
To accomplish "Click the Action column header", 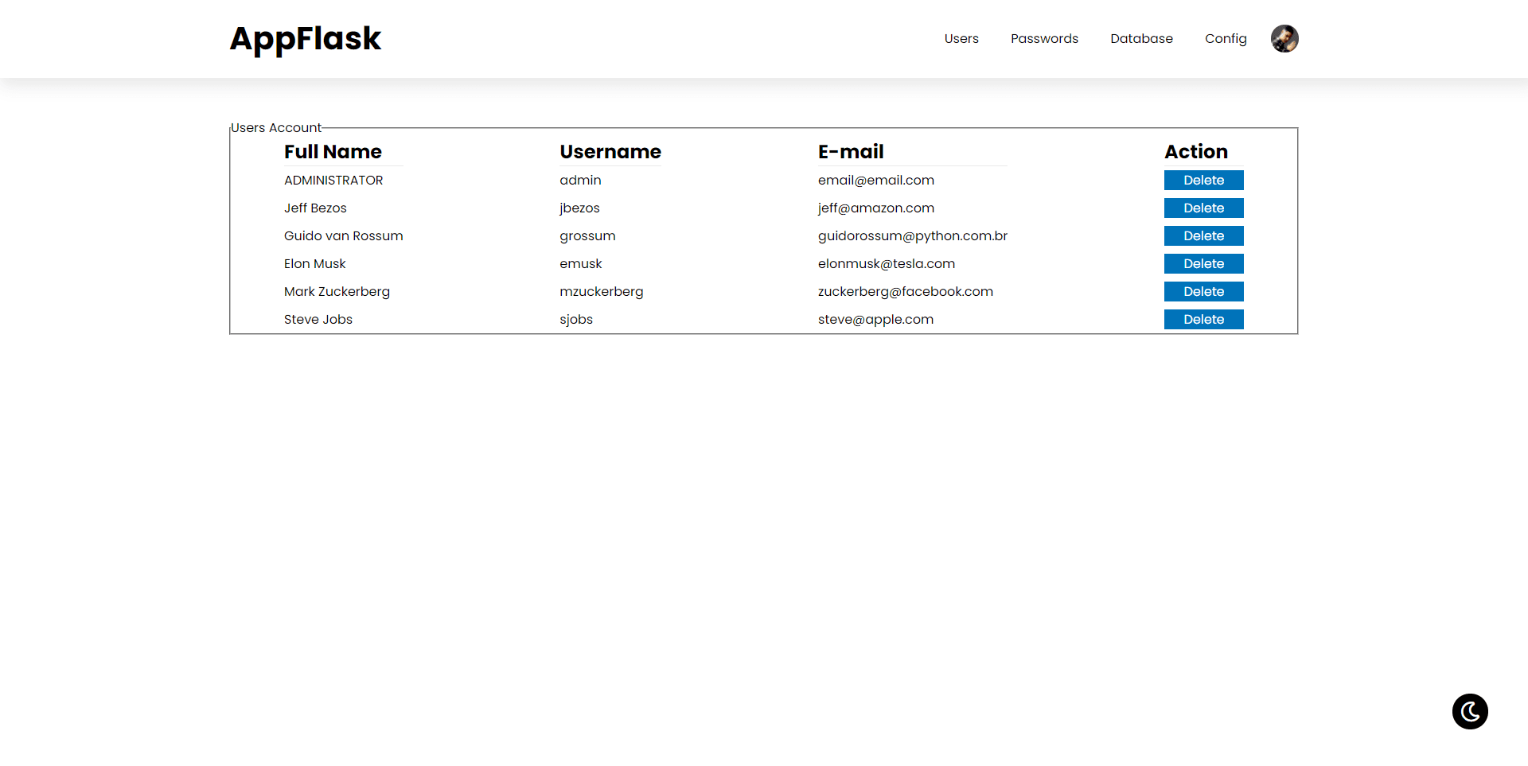I will tap(1196, 151).
